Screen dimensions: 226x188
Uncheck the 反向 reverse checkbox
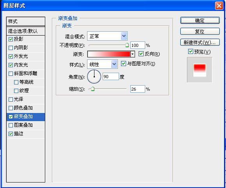[141, 54]
